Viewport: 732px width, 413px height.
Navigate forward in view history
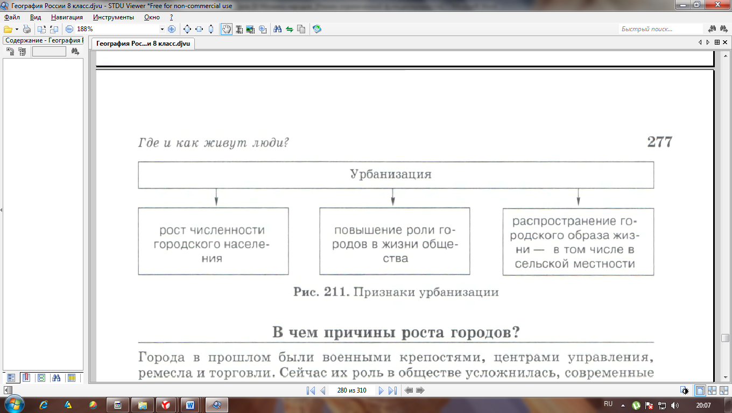tap(420, 390)
